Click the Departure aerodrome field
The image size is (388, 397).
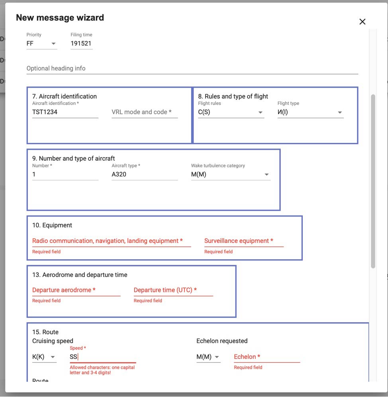(x=76, y=290)
